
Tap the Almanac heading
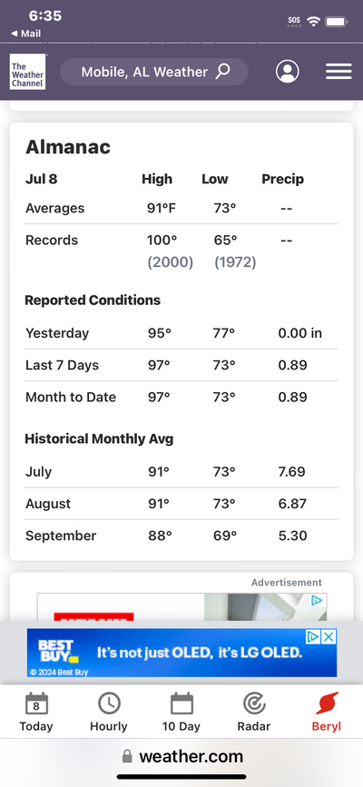tap(68, 147)
